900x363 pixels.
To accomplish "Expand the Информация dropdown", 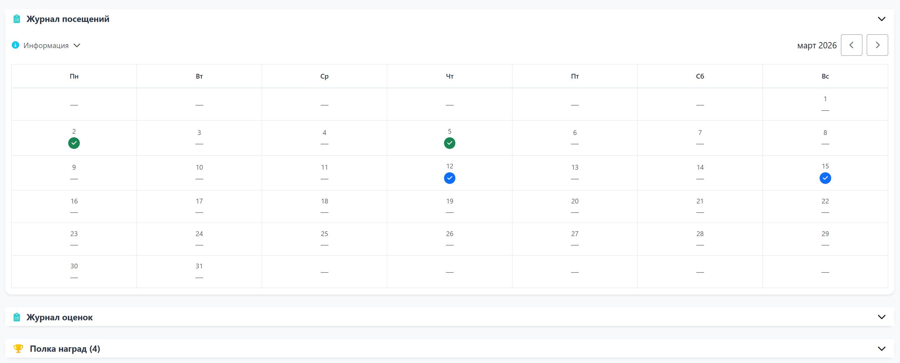I will (77, 45).
